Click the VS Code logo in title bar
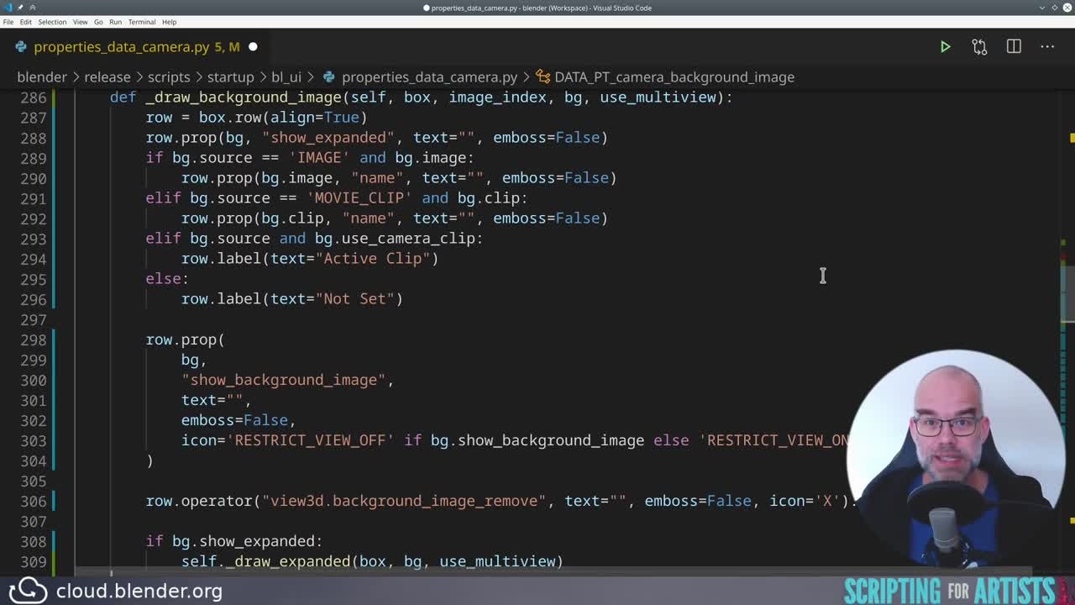The width and height of the screenshot is (1075, 605). pyautogui.click(x=8, y=8)
